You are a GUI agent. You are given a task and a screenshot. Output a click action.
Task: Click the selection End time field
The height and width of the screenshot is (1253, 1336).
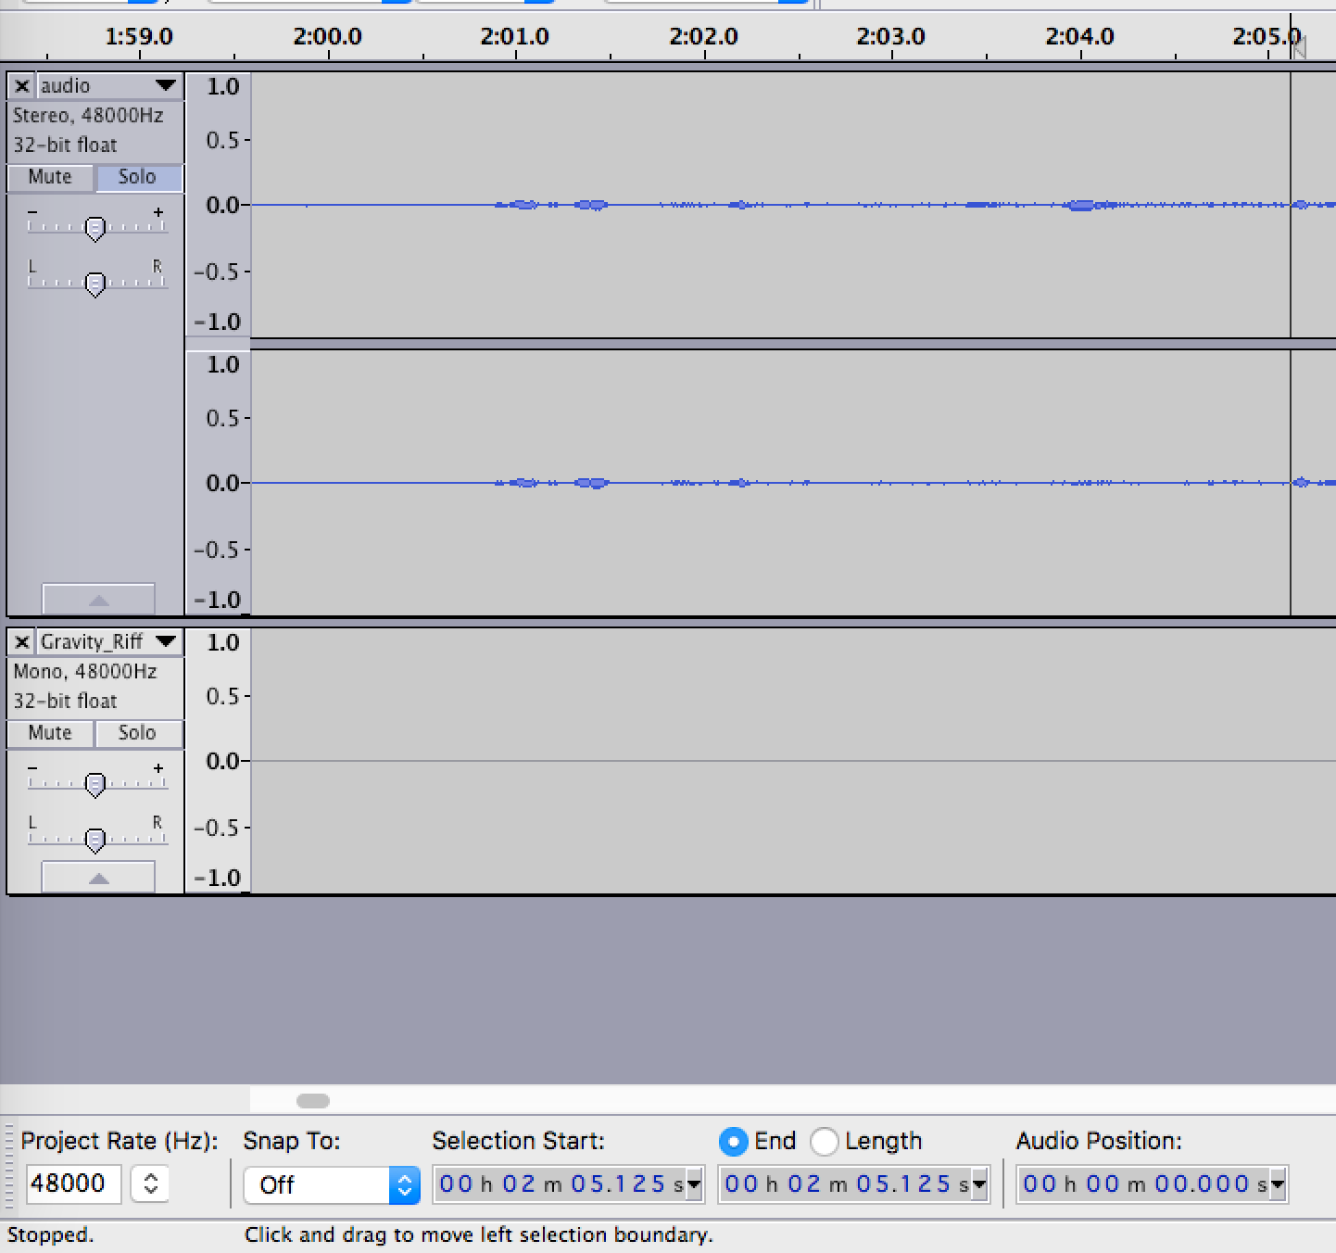pos(845,1184)
